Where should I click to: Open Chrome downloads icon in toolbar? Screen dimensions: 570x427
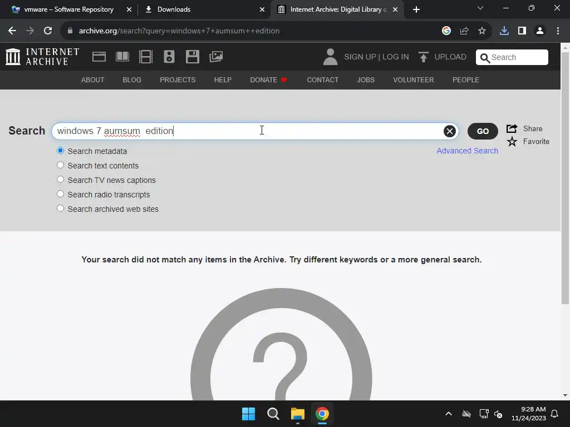504,31
